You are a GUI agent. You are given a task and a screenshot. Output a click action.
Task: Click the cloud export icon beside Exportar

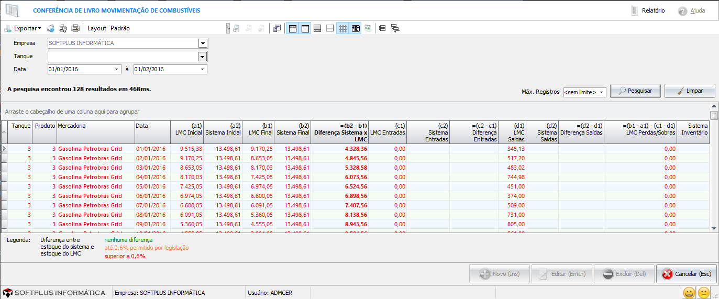tap(51, 28)
